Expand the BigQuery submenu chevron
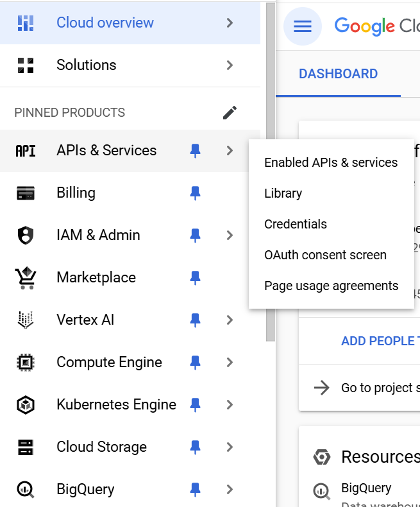420x507 pixels. [230, 489]
